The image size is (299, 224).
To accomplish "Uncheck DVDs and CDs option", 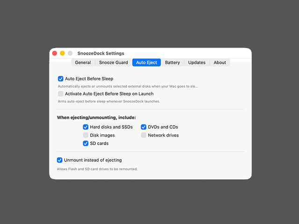I will [143, 127].
